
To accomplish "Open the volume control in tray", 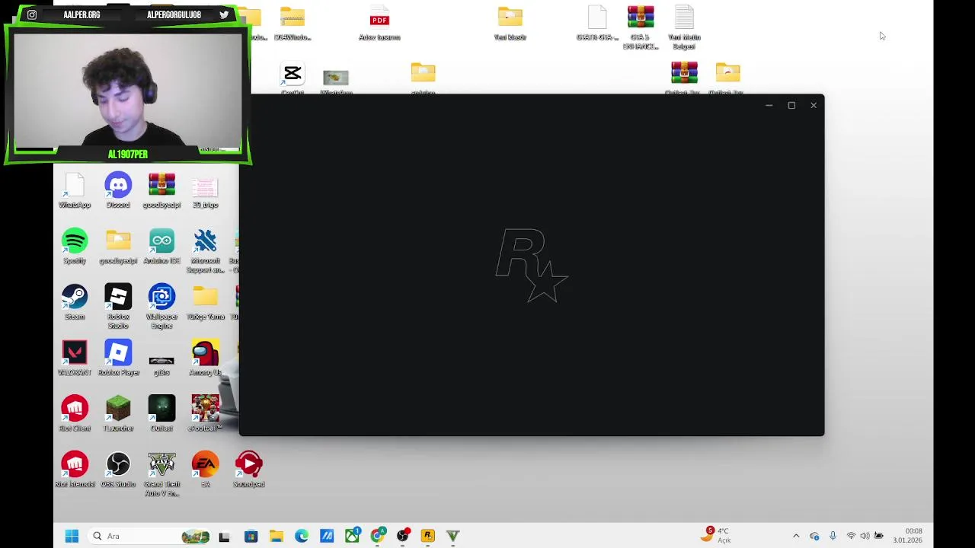I will (865, 536).
